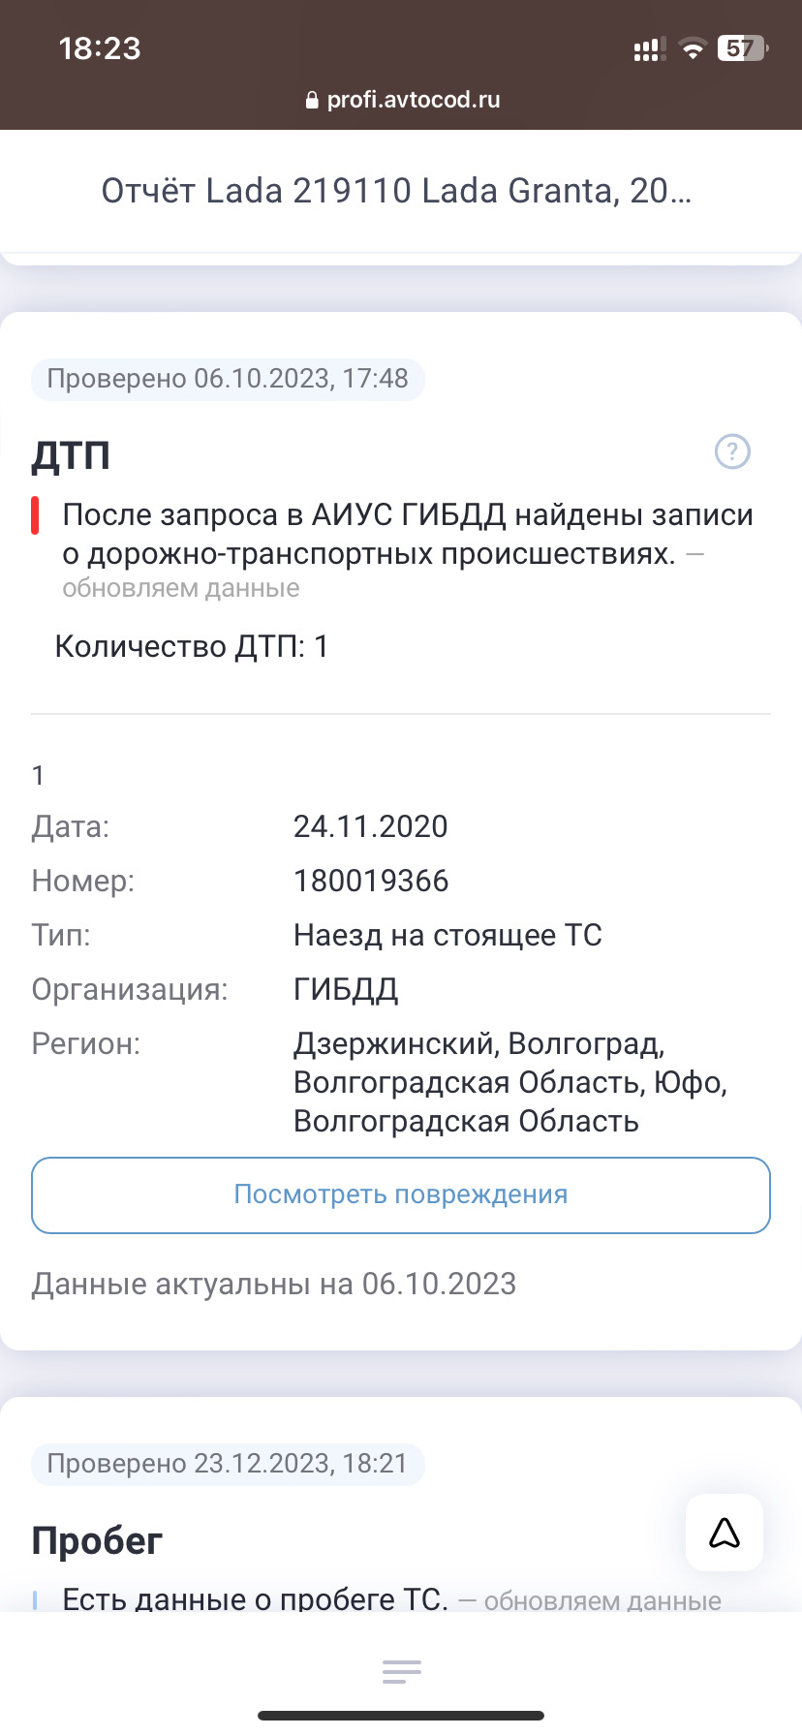This screenshot has height=1736, width=802.
Task: Tap the accident date 24.11.2020
Action: [x=371, y=826]
